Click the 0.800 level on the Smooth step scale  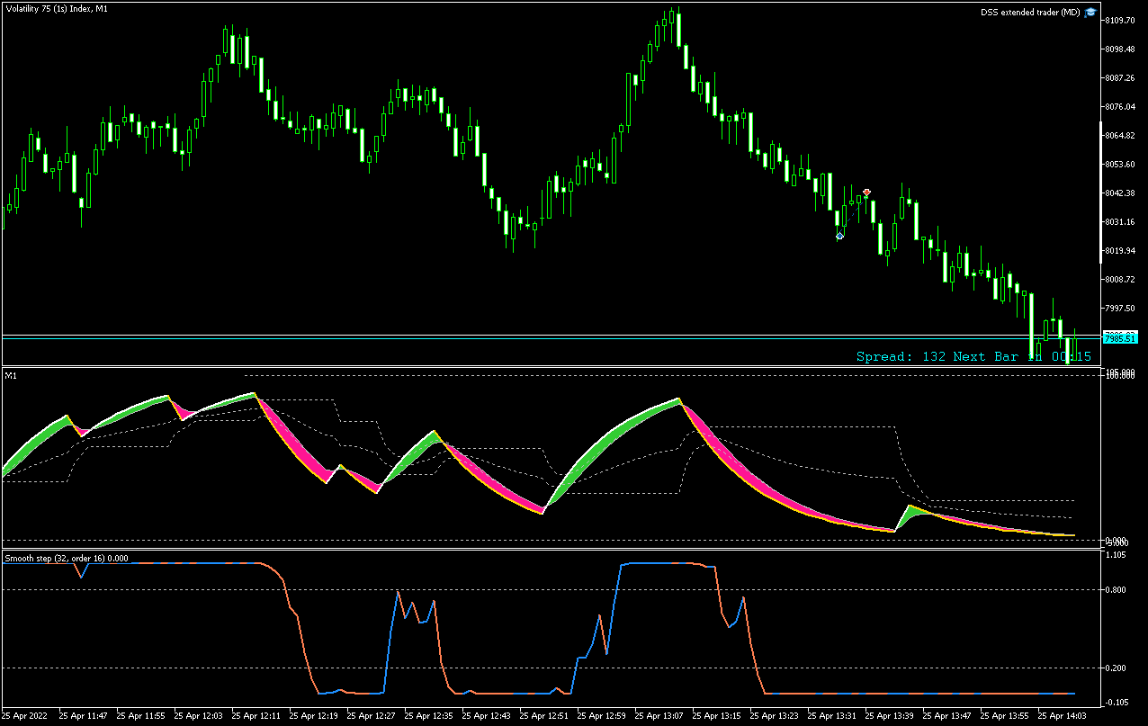pyautogui.click(x=1116, y=589)
